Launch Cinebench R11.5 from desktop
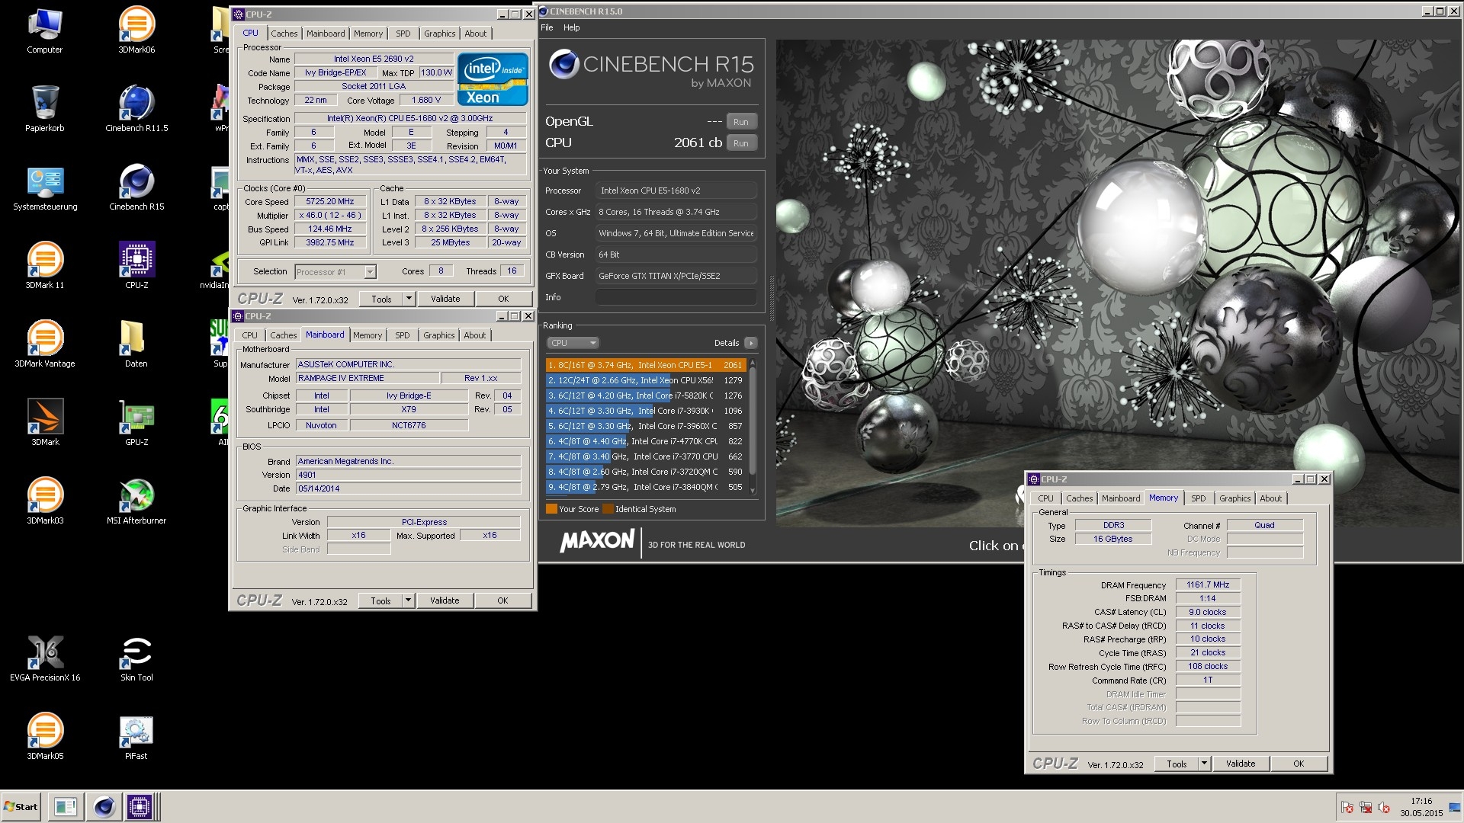The width and height of the screenshot is (1464, 823). [x=136, y=109]
